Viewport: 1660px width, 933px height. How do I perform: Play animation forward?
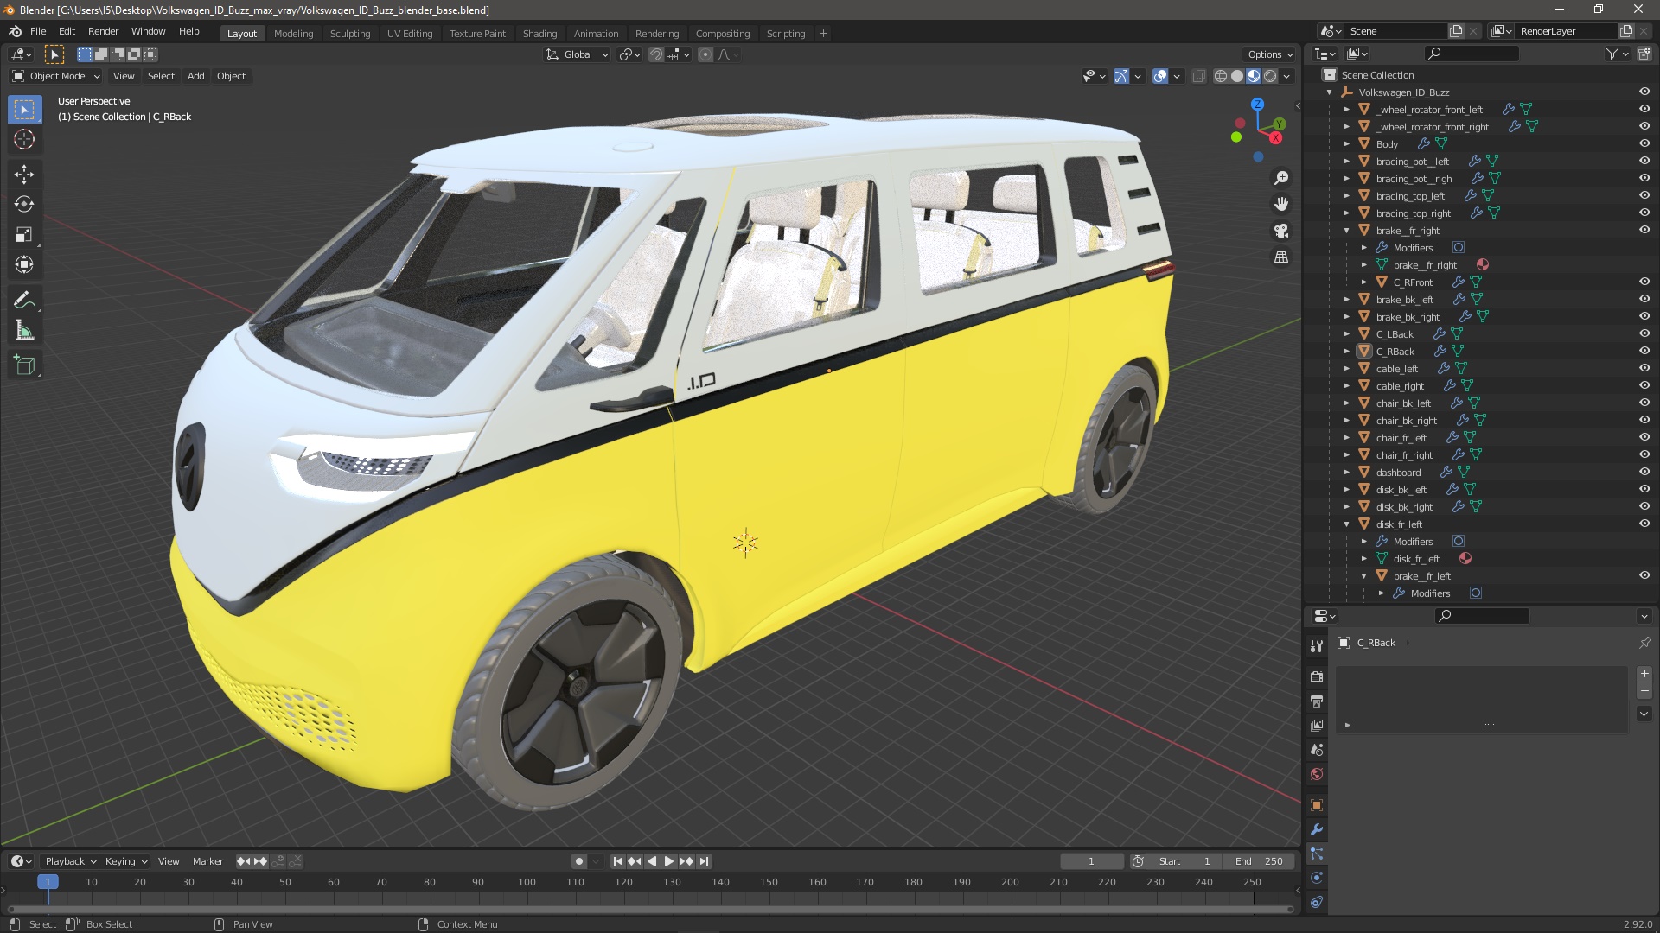(x=669, y=861)
